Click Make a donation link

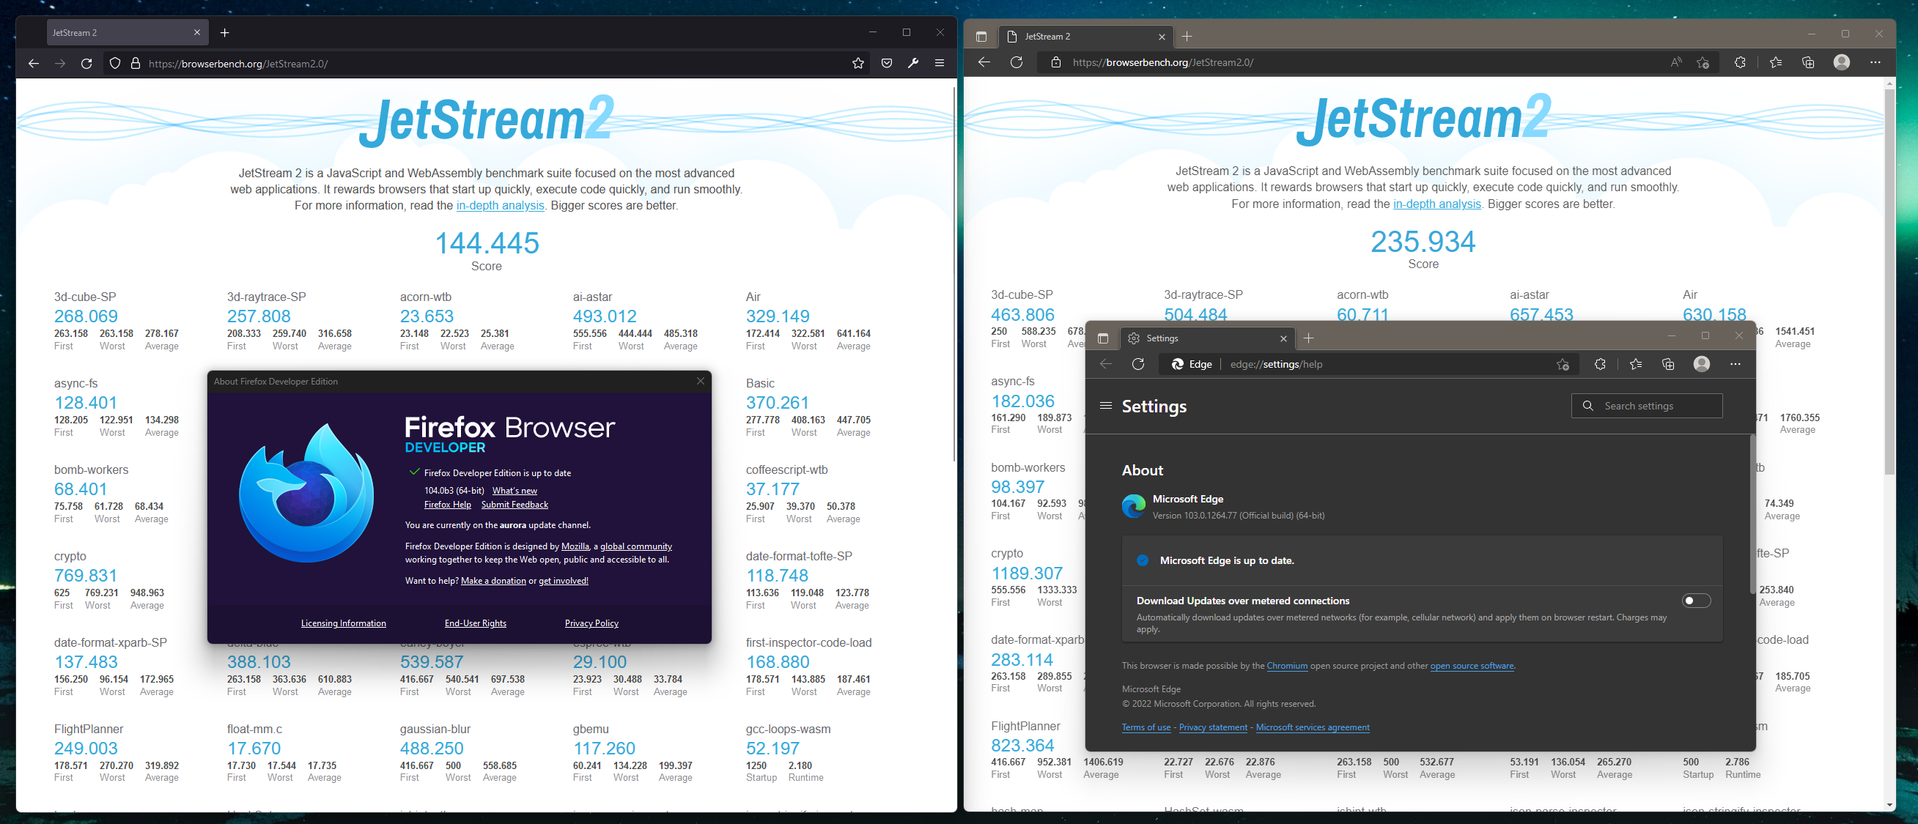[494, 581]
